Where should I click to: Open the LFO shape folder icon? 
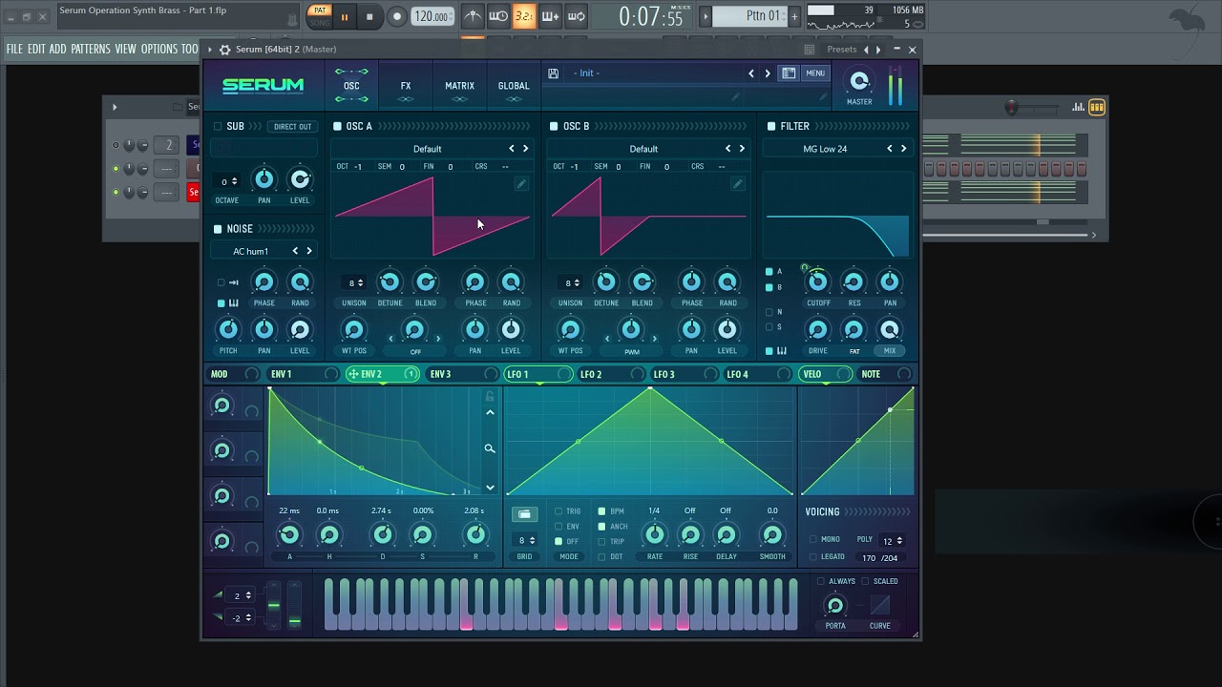[524, 514]
